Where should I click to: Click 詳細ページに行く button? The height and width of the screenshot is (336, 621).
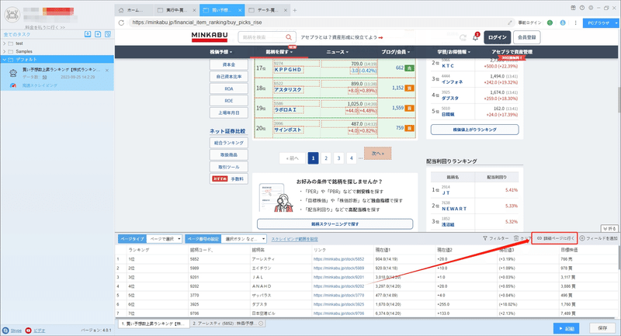[x=554, y=238]
